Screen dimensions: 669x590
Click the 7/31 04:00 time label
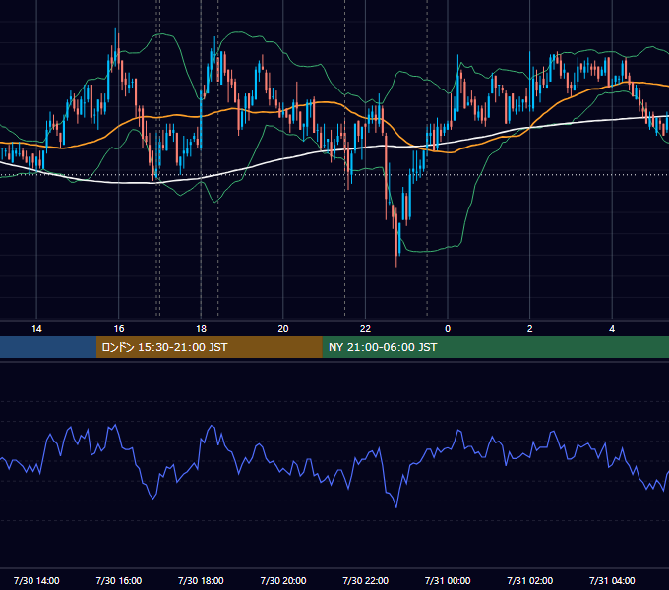coord(612,580)
